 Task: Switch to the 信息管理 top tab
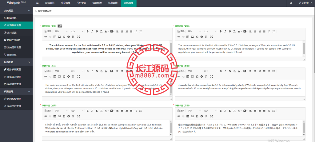coord(96,3)
